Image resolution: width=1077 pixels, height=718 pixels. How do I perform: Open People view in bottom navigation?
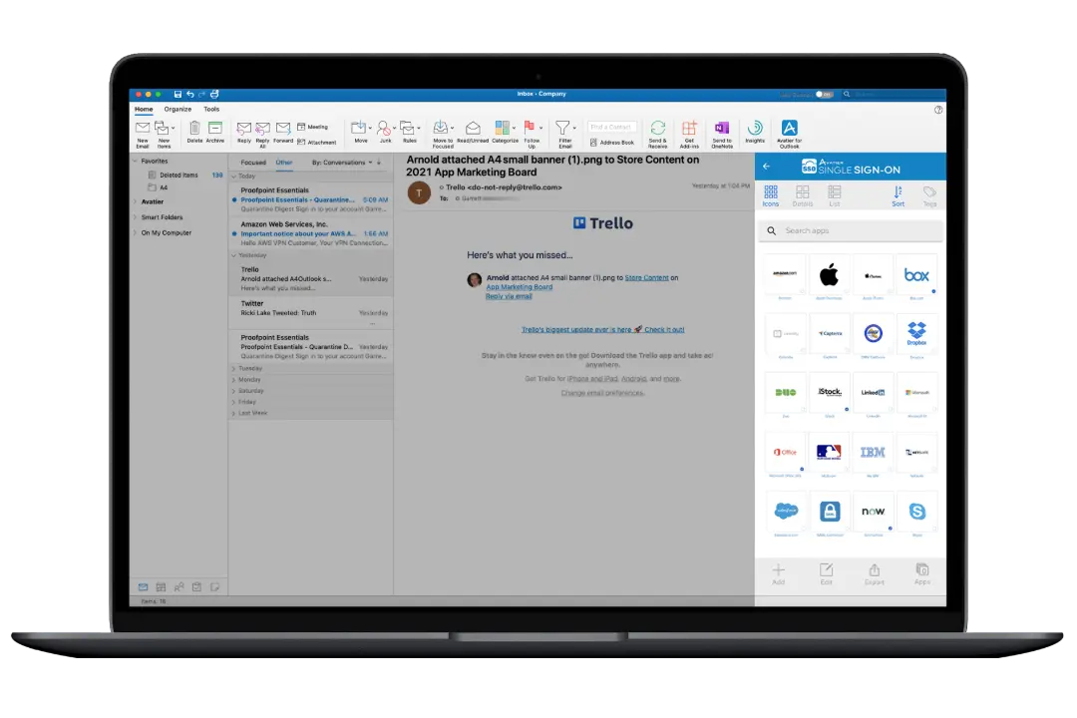pos(179,586)
